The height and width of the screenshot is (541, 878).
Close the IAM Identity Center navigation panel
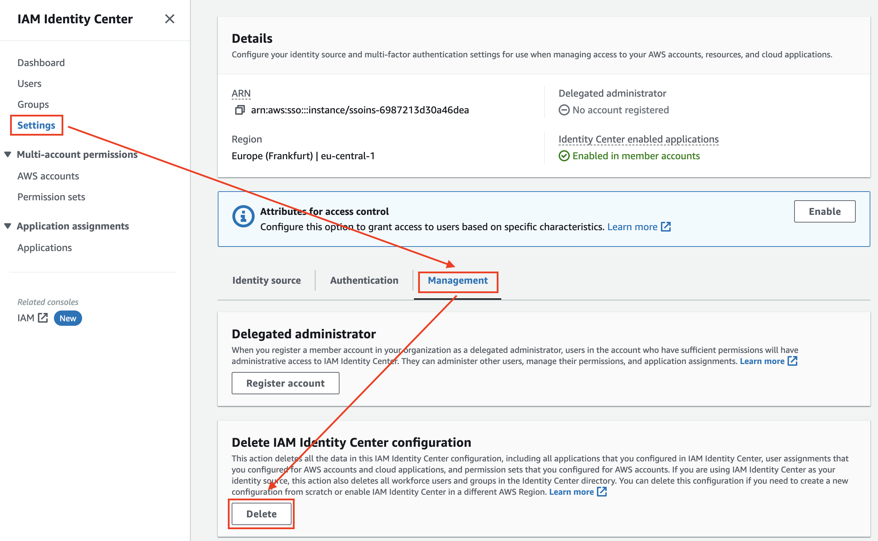point(170,19)
